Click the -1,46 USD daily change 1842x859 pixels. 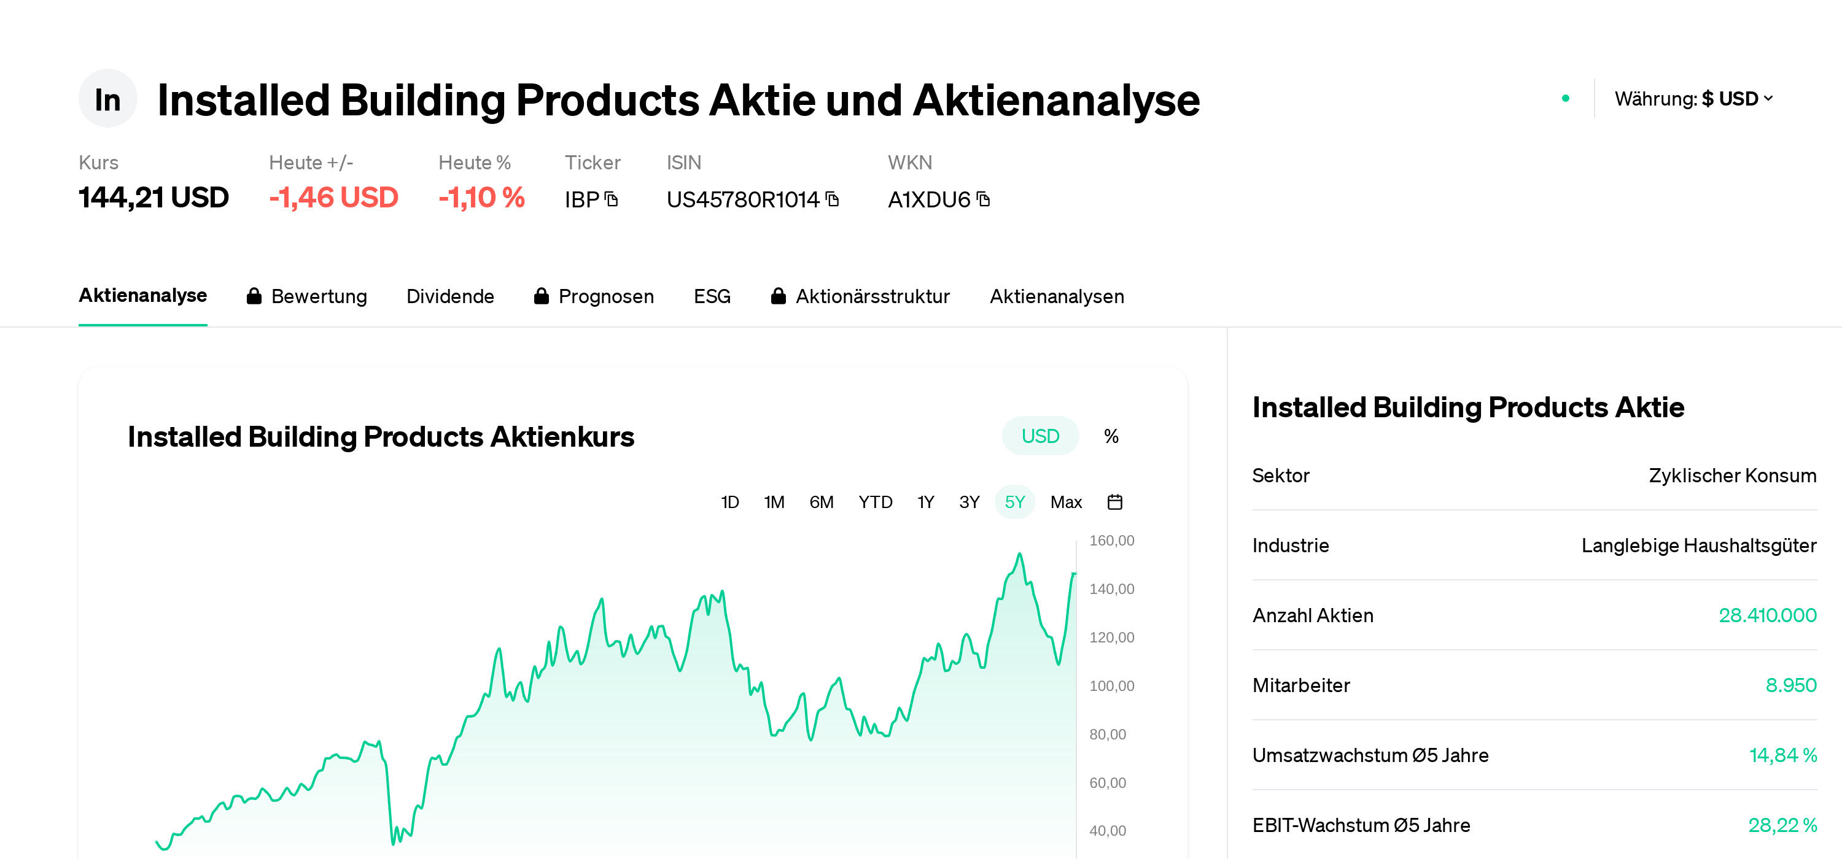333,198
